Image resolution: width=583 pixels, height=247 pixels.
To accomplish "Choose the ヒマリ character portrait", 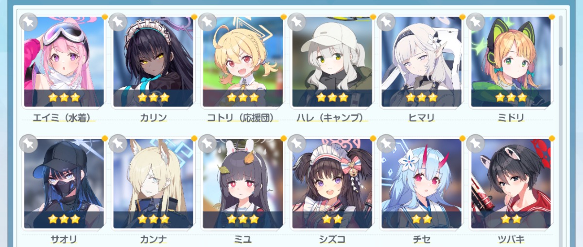I will point(421,62).
